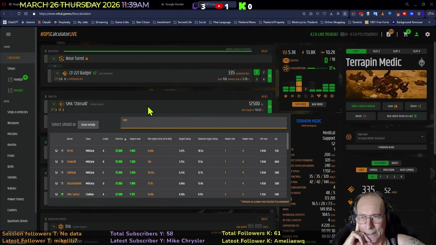Sort shields by Pool hp column
Viewport: 436px width, 245px height.
(x=121, y=139)
